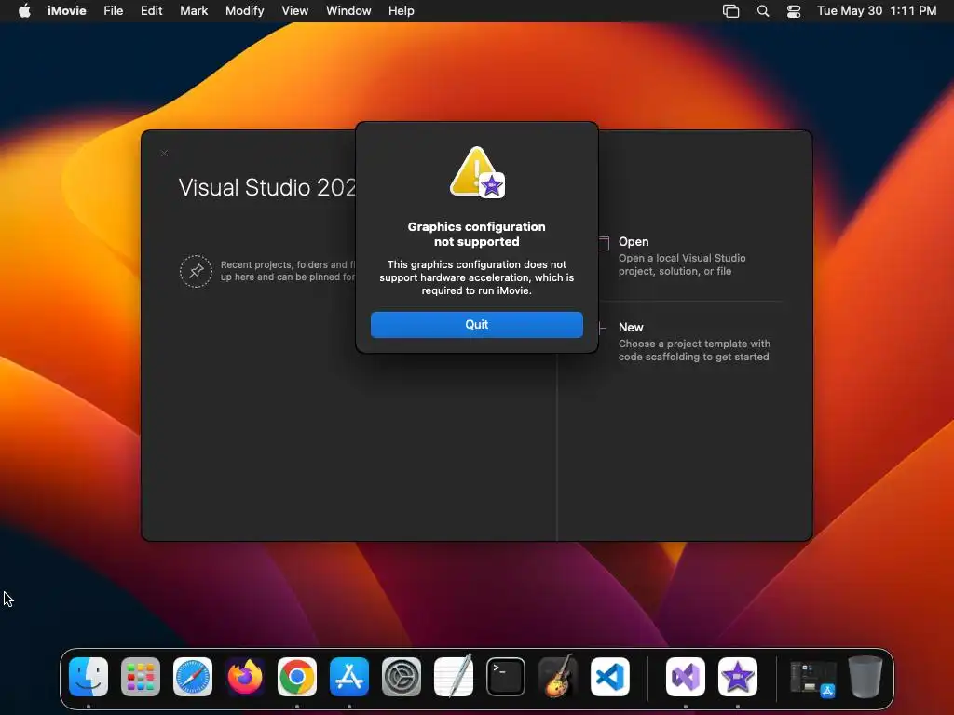
Task: Click the Stage Manager icon in the menu bar
Action: (730, 11)
